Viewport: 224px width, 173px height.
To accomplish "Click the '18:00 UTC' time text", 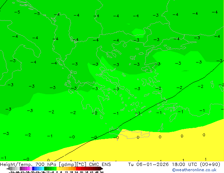I will click(185, 165).
